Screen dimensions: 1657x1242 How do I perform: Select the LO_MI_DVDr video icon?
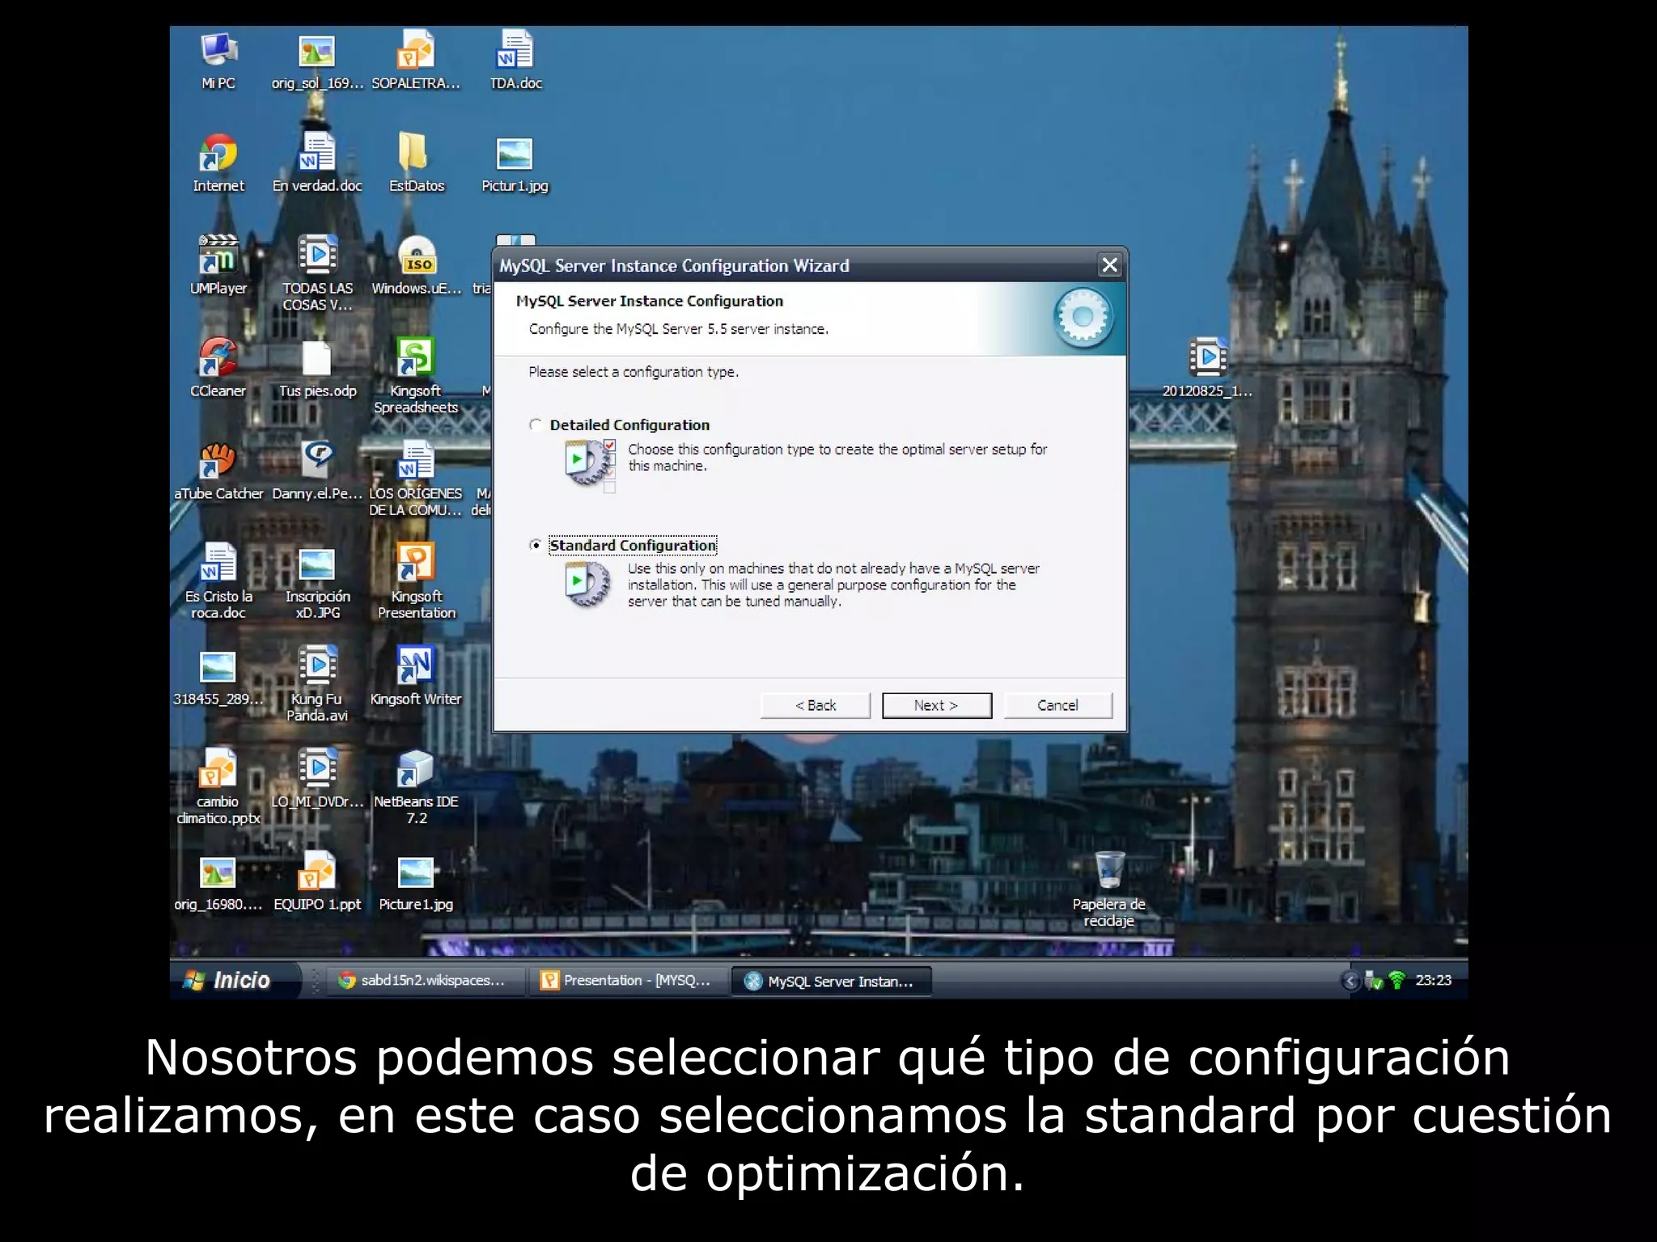316,769
